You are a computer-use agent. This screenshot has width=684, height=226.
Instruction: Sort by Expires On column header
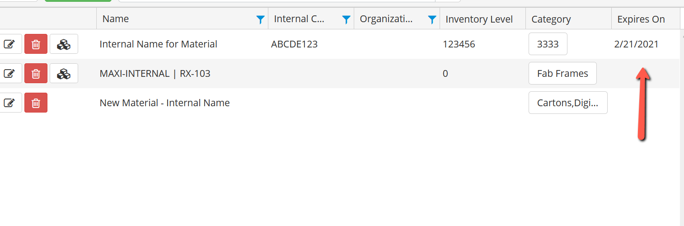641,19
